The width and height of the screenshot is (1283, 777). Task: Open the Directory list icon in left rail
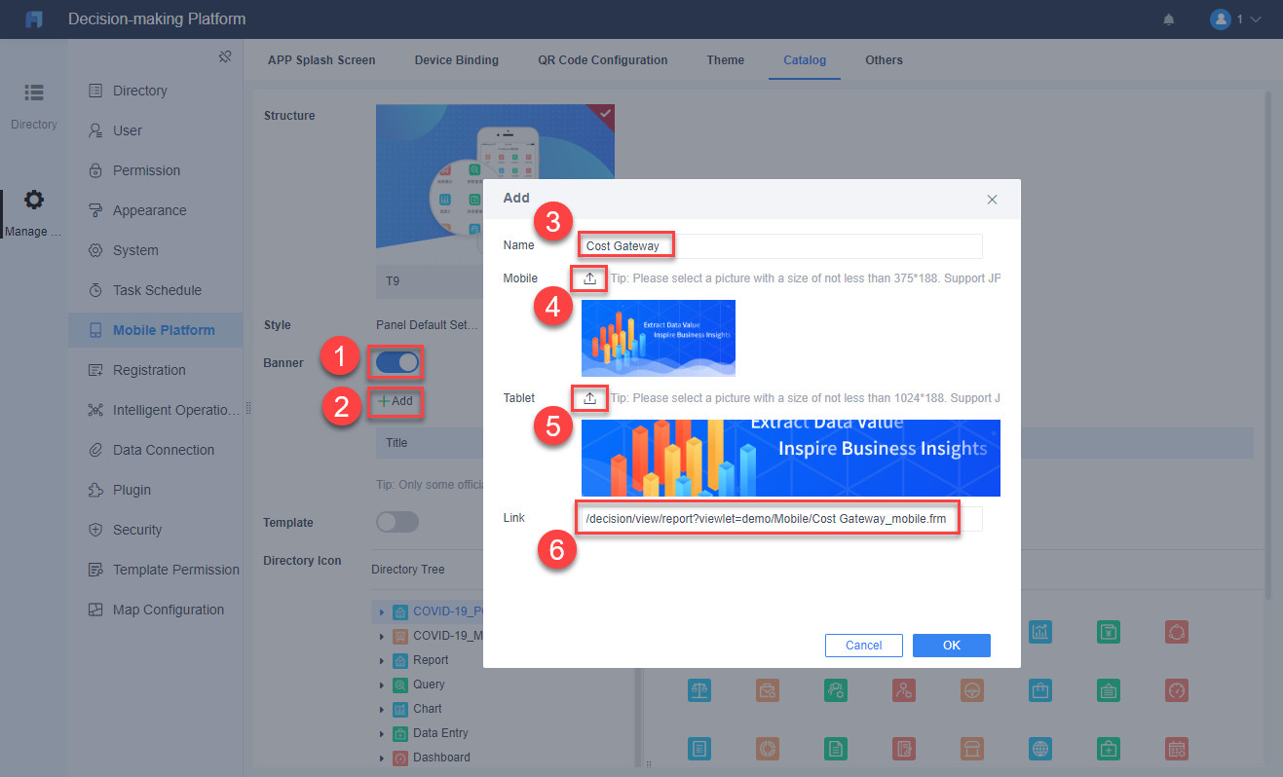point(34,92)
